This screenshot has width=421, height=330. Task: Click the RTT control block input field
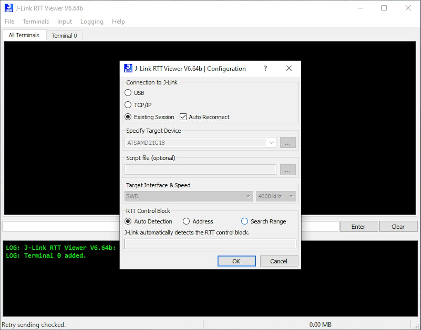210,244
